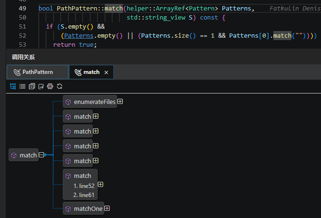Image resolution: width=321 pixels, height=218 pixels.
Task: Collapse the root match node
Action: pyautogui.click(x=41, y=155)
